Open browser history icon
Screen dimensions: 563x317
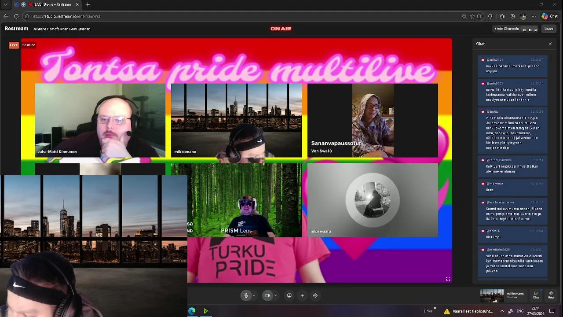pos(512,16)
